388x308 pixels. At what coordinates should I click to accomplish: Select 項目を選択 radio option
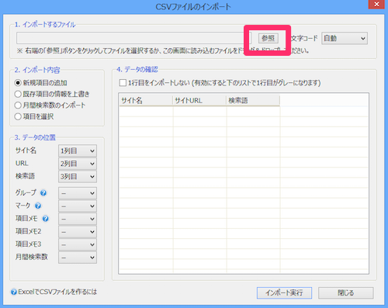pos(34,116)
